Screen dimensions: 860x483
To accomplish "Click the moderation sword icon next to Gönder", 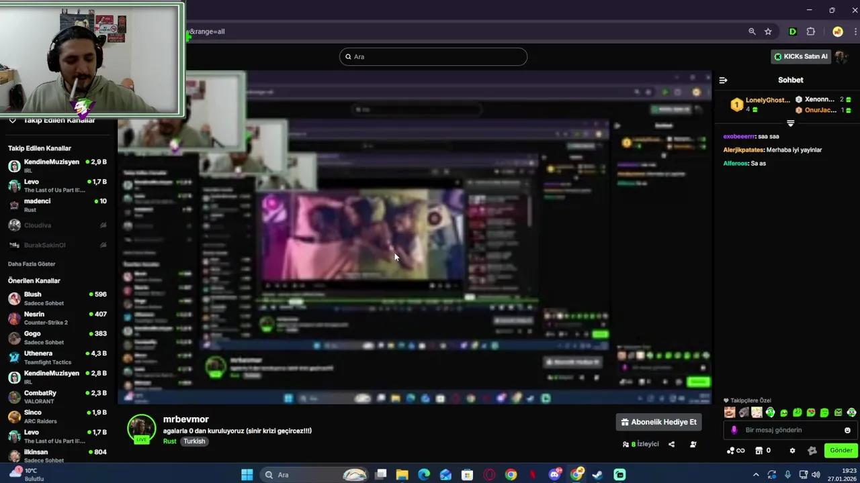I will [812, 450].
